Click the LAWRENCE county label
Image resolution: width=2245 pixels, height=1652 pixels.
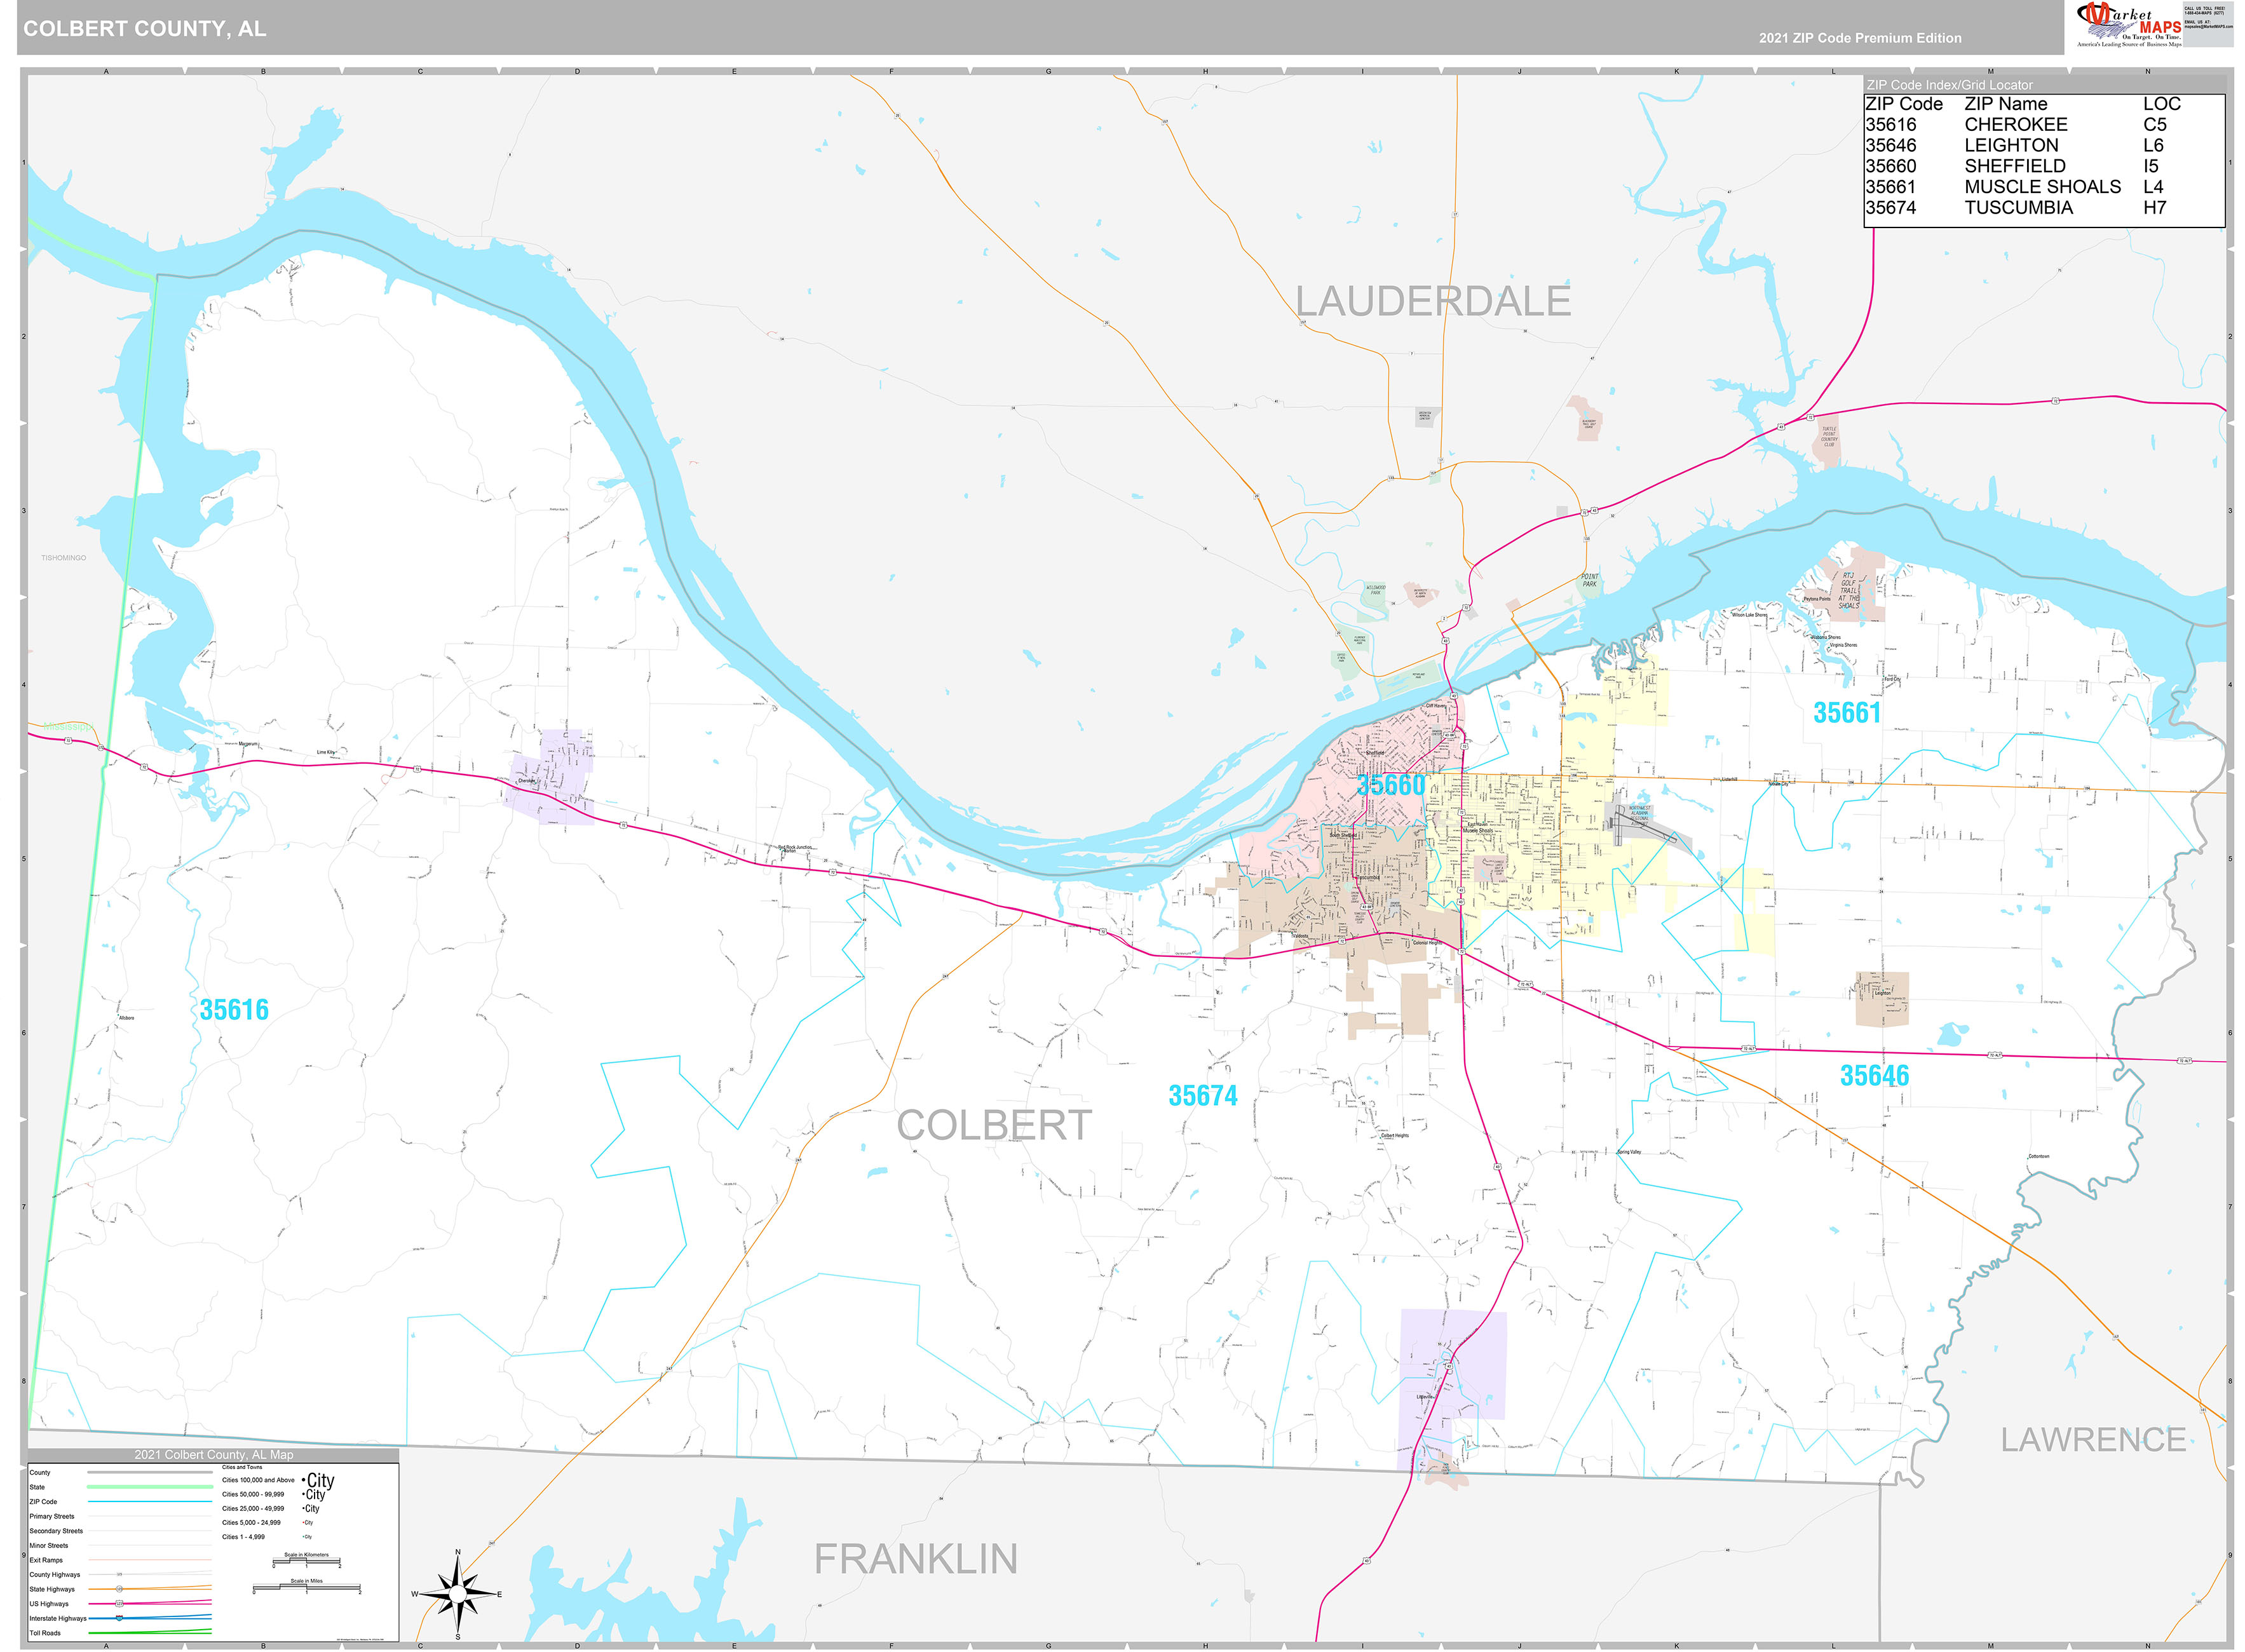[2093, 1440]
